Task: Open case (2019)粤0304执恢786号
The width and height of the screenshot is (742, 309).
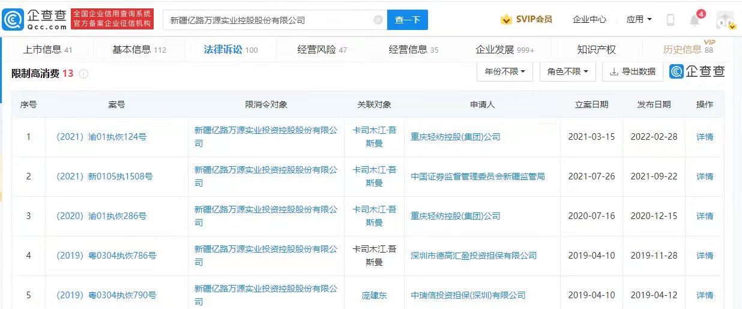Action: coord(106,256)
